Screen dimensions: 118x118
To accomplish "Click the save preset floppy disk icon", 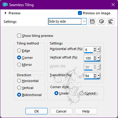I will (x=92, y=21).
